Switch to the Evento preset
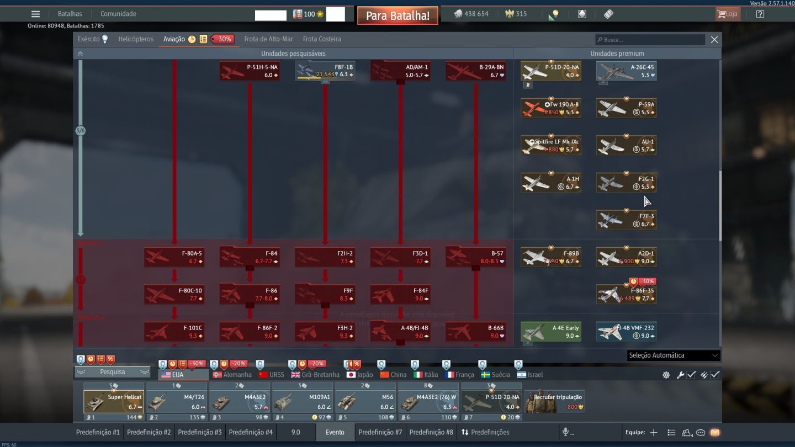This screenshot has height=447, width=795. [335, 432]
